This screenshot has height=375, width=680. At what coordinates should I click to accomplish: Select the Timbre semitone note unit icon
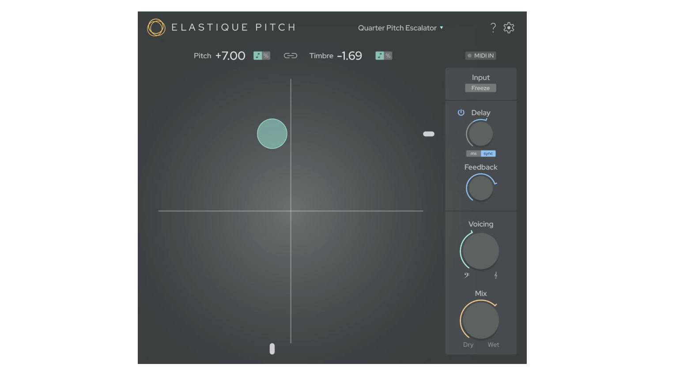(379, 56)
